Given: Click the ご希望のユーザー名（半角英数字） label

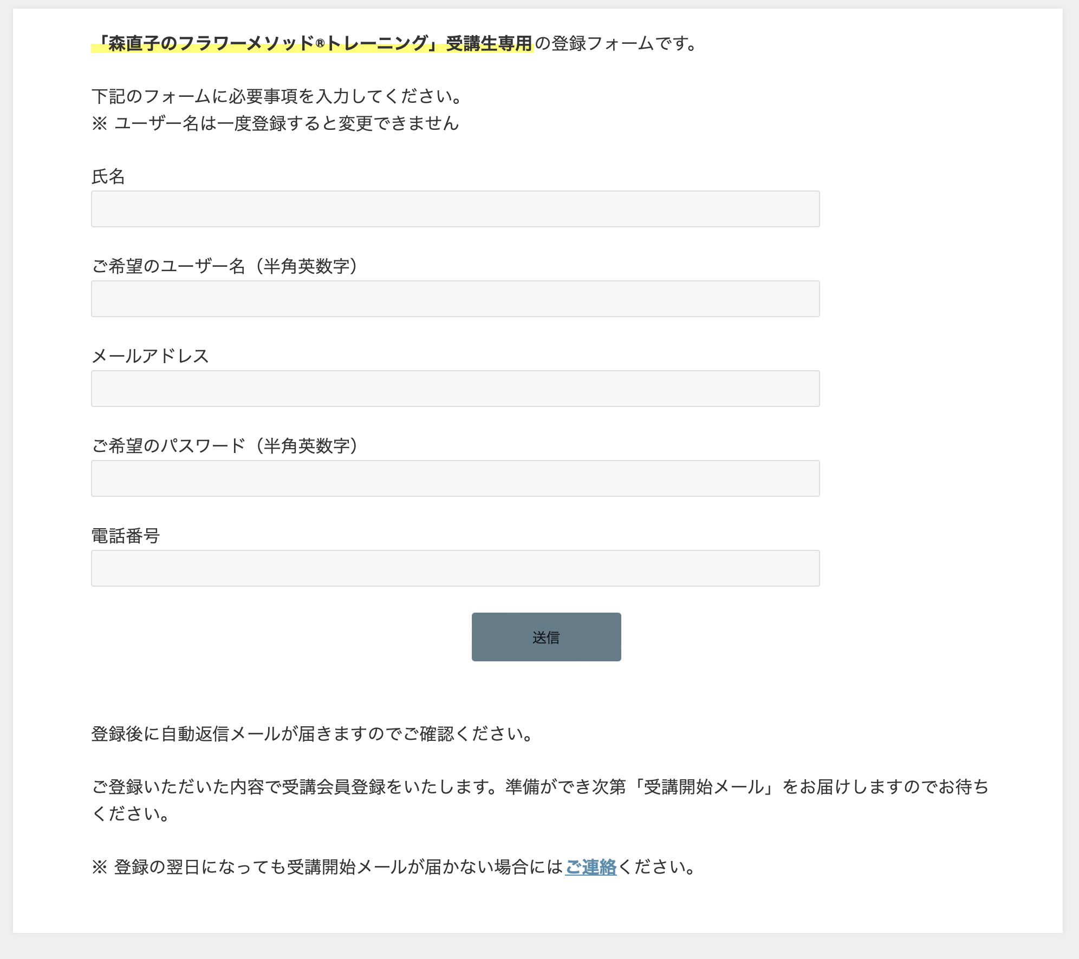Looking at the screenshot, I should 224,266.
